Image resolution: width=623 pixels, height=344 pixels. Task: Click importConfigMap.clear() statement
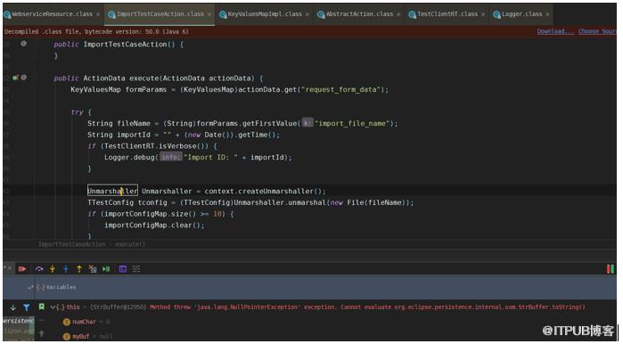[154, 225]
